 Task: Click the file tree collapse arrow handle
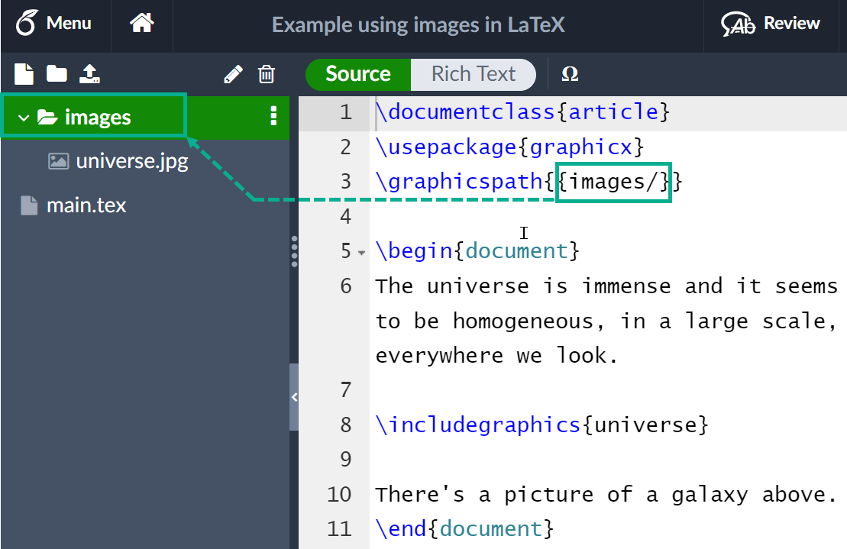tap(294, 397)
